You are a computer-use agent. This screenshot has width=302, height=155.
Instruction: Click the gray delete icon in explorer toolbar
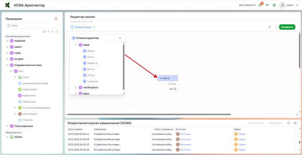click(x=57, y=32)
